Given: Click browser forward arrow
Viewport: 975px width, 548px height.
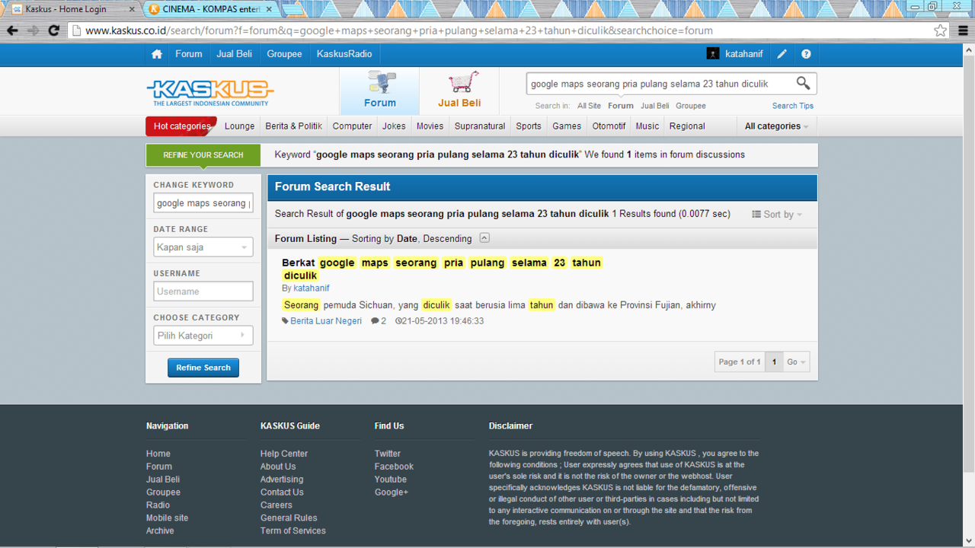Looking at the screenshot, I should [33, 30].
